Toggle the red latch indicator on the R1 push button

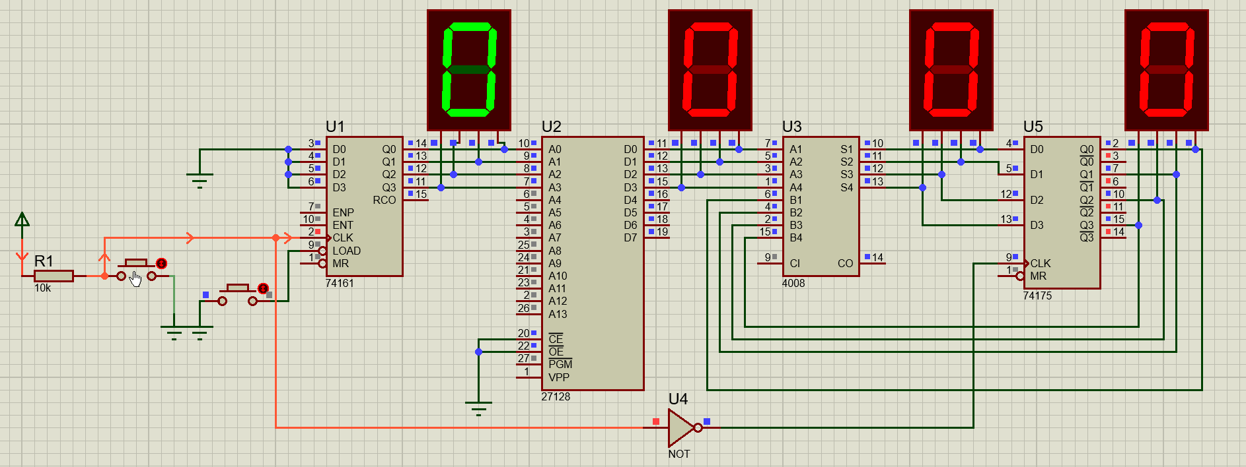tap(161, 264)
